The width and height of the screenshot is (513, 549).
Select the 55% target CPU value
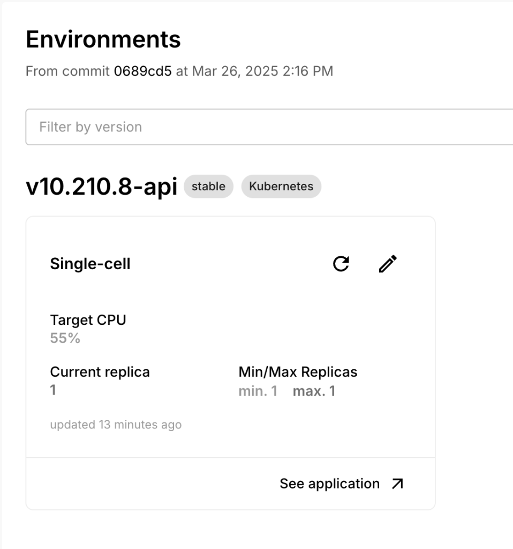pyautogui.click(x=65, y=338)
